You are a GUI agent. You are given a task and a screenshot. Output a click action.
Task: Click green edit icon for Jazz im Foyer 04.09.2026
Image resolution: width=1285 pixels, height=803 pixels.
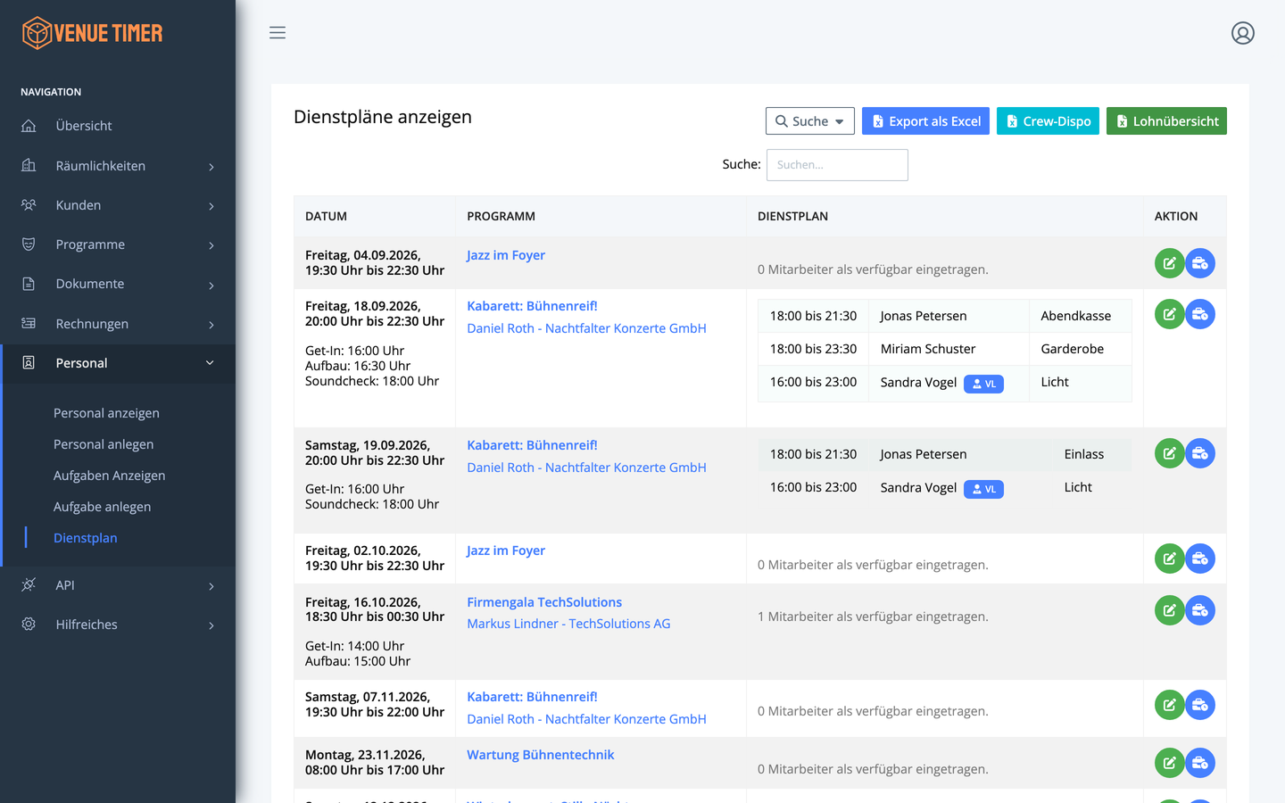(1169, 263)
